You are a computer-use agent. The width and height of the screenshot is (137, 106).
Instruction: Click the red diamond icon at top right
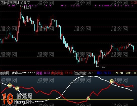132,2
